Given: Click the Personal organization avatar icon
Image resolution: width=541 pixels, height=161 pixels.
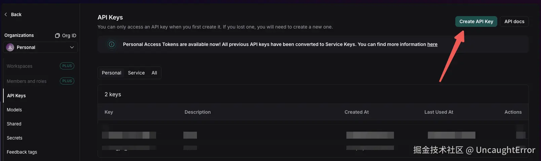Looking at the screenshot, I should [10, 47].
